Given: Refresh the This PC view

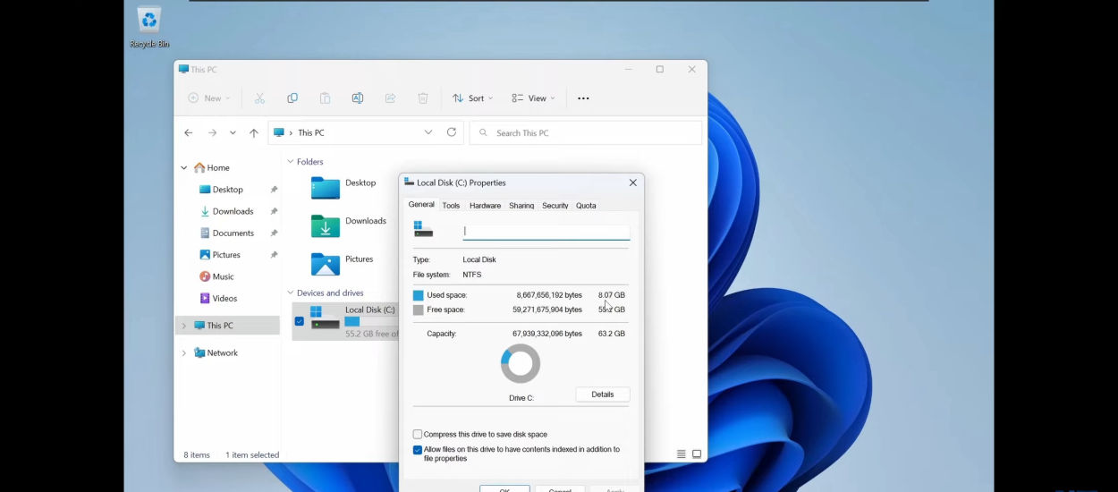Looking at the screenshot, I should point(452,132).
